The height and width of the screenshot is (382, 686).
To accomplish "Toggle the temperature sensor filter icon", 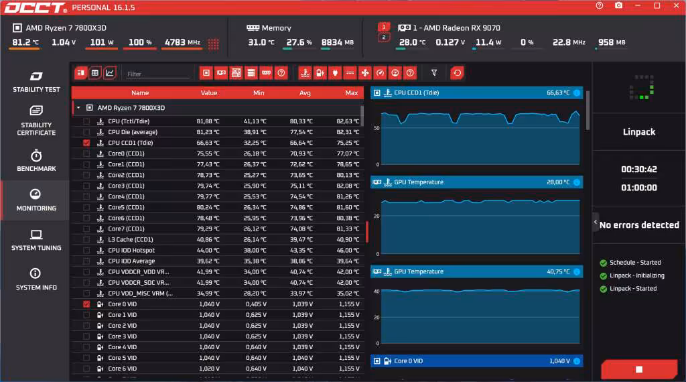I will click(305, 73).
